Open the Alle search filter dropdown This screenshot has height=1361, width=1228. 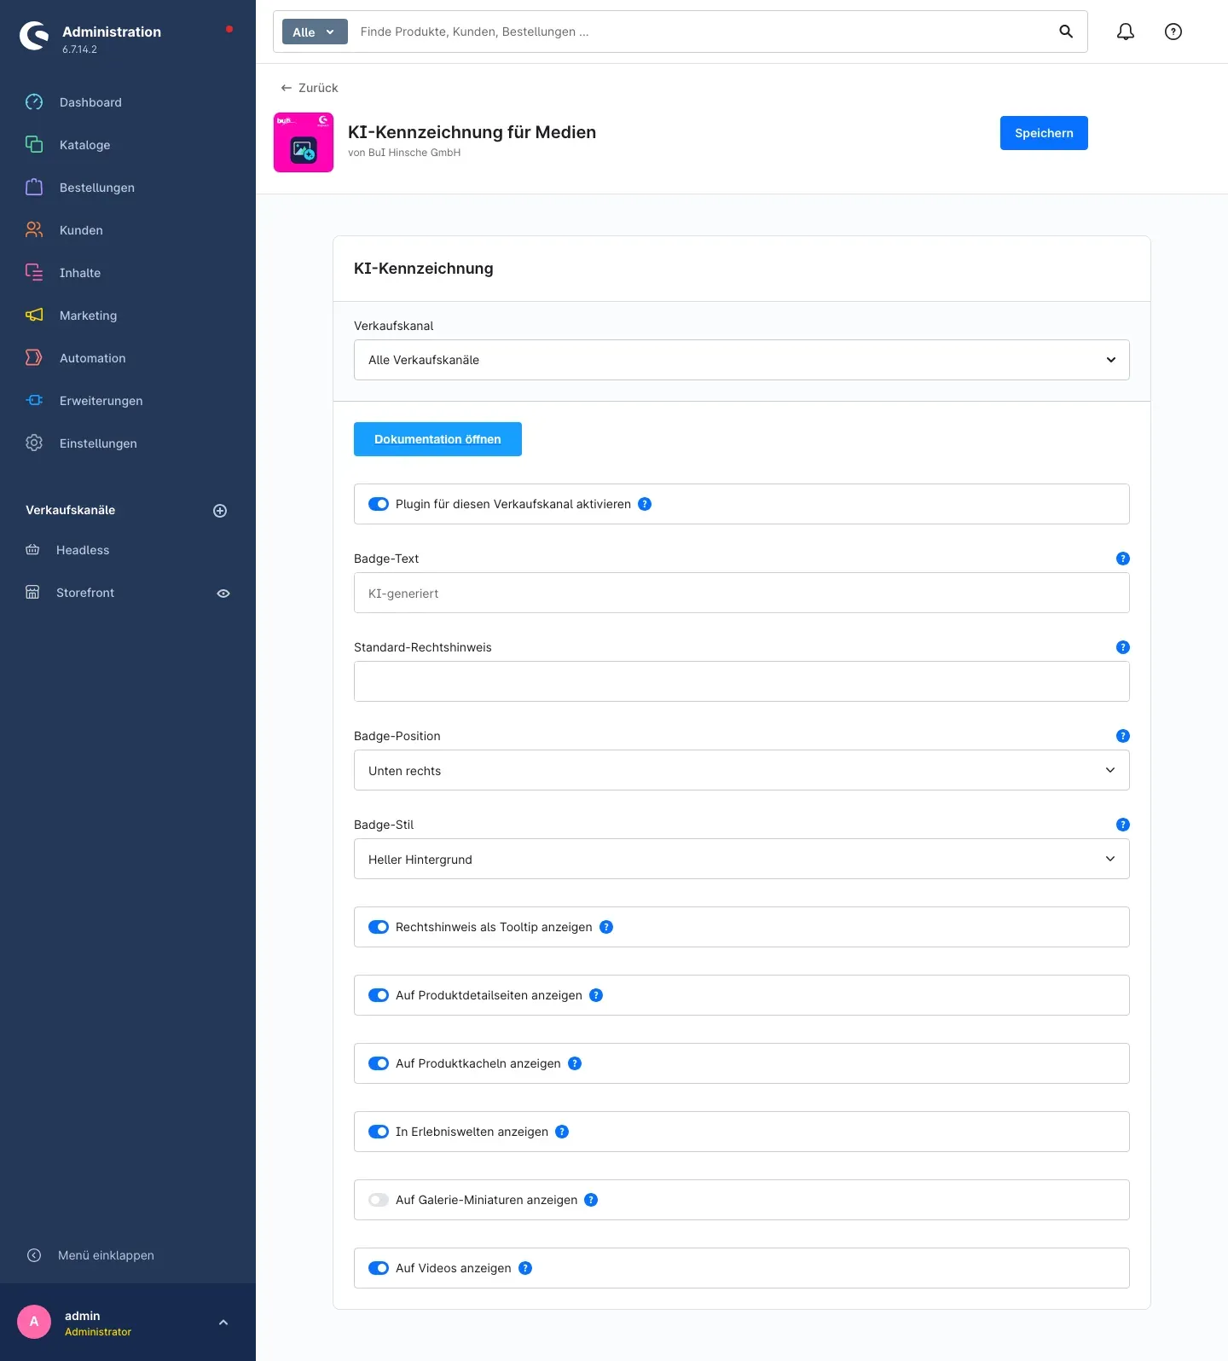315,32
